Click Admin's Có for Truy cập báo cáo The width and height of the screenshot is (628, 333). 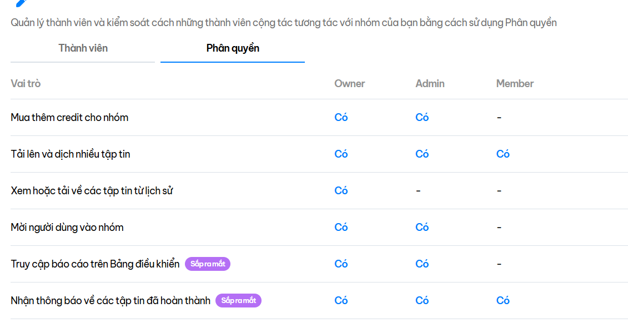[x=422, y=264]
